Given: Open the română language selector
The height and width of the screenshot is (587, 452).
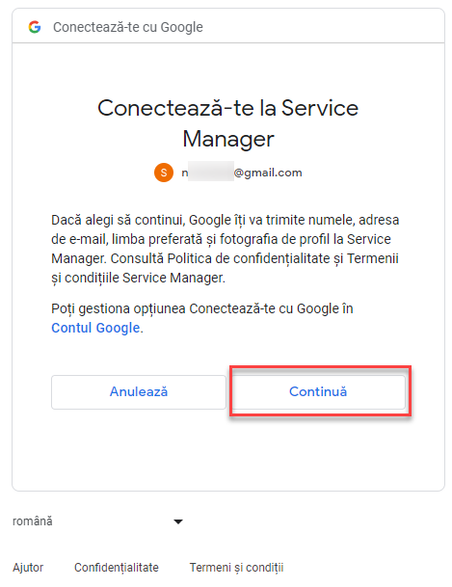Looking at the screenshot, I should coord(97,521).
